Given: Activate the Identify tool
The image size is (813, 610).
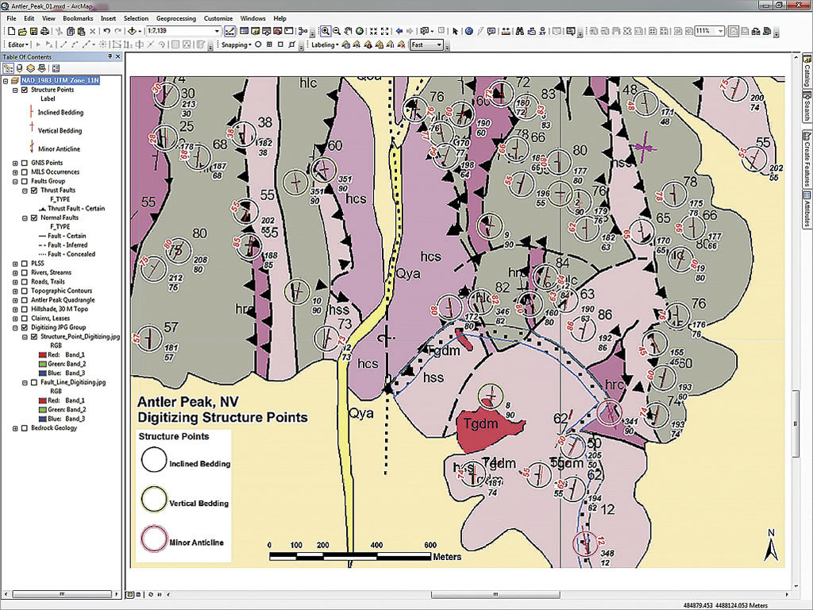Looking at the screenshot, I should coord(468,32).
